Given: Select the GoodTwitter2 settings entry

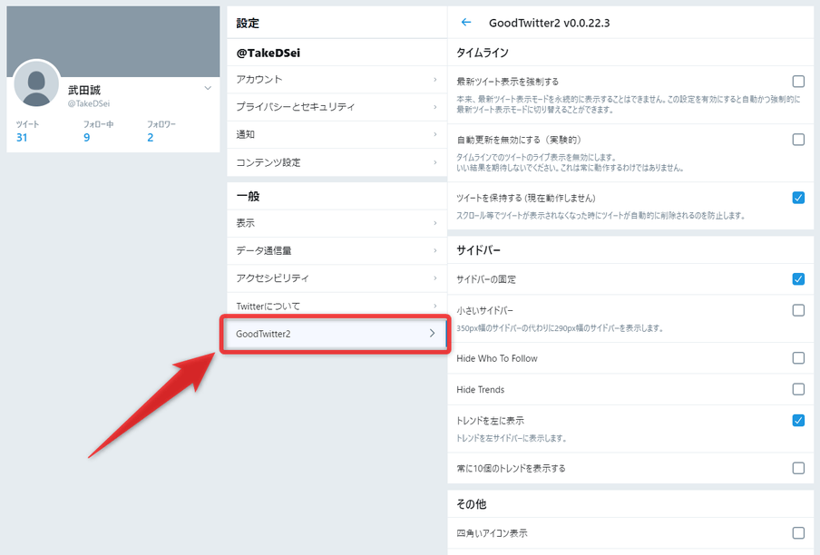Looking at the screenshot, I should coord(336,334).
